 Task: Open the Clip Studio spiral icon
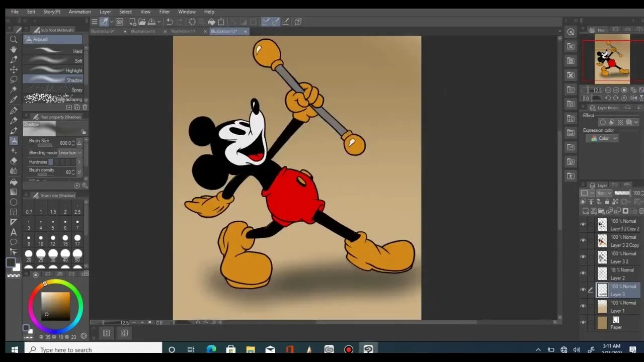tap(119, 22)
